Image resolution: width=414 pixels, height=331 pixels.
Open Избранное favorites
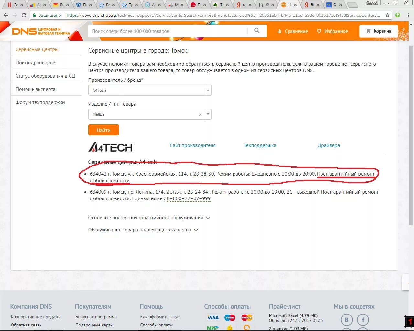click(x=332, y=31)
